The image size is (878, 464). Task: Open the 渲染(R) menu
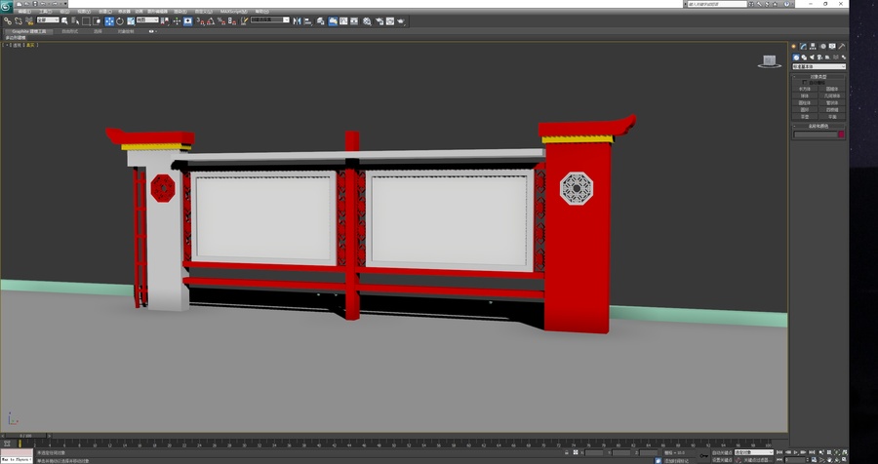pos(180,11)
